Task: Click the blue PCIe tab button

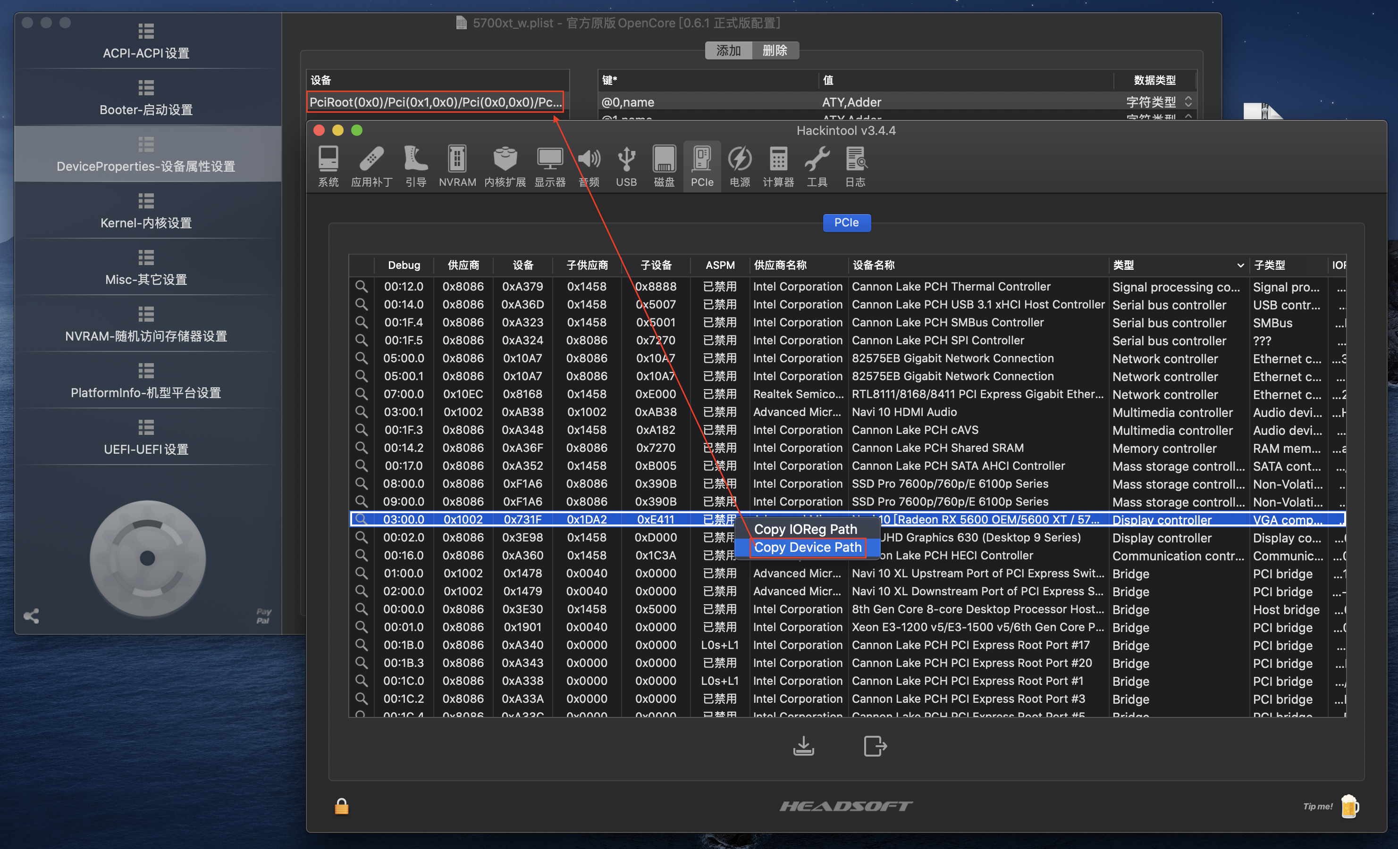Action: (x=847, y=222)
